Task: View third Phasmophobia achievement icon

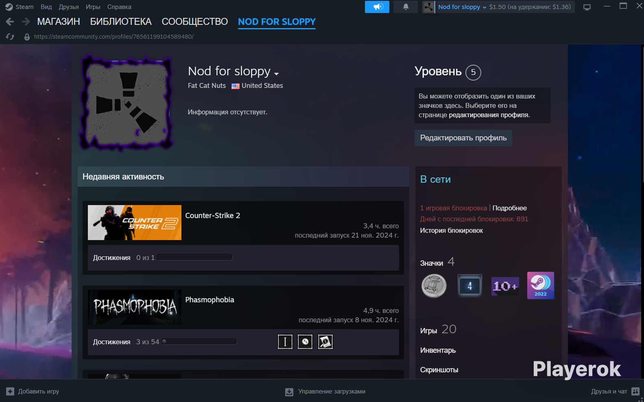Action: point(325,342)
